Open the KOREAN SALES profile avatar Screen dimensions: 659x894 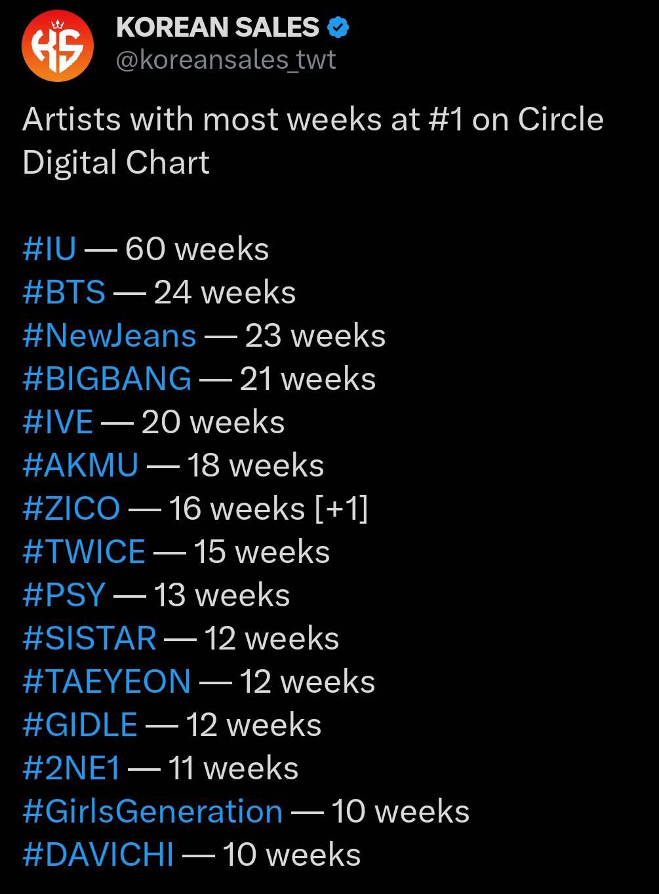(58, 45)
